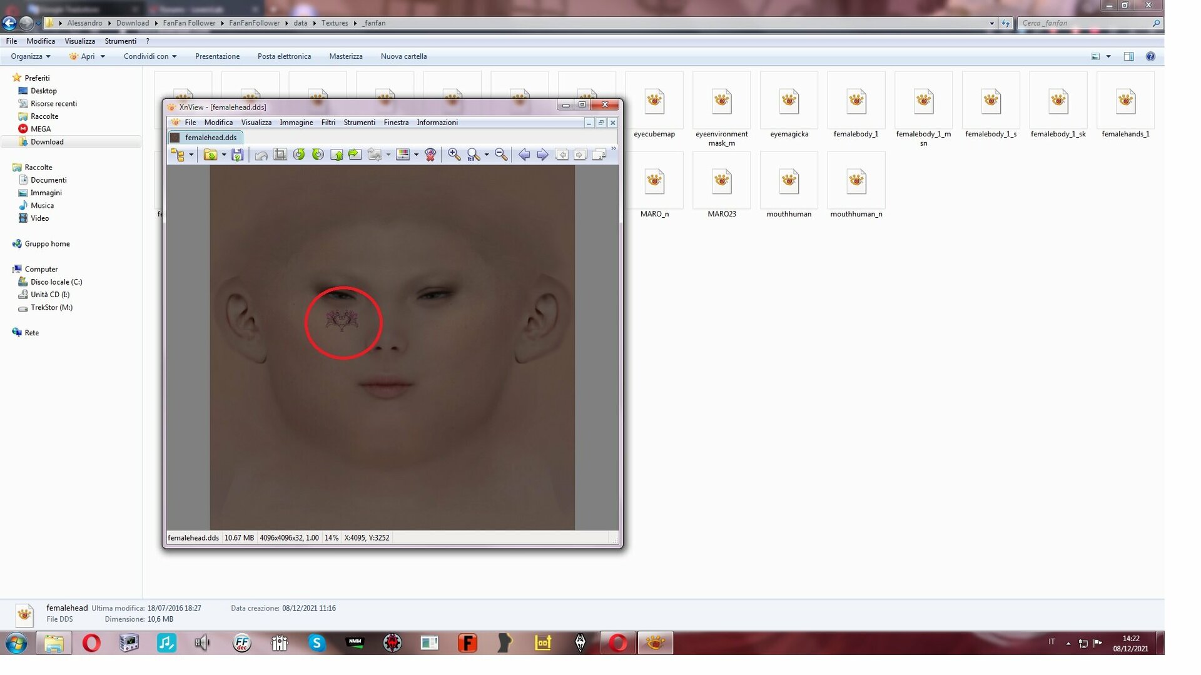Viewport: 1201px width, 675px height.
Task: Open the Immagine menu in XnView
Action: click(x=296, y=123)
